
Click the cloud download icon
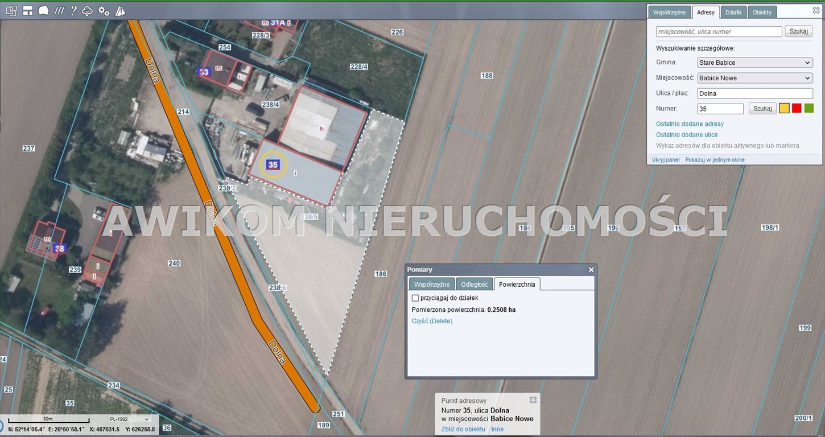click(88, 11)
